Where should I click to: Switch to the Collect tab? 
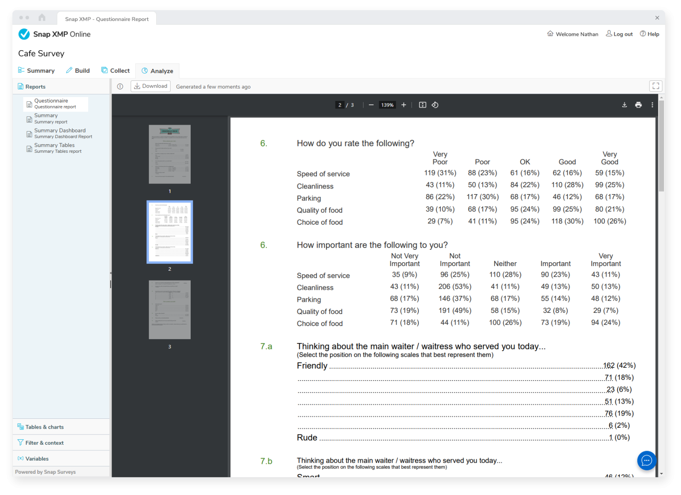115,71
